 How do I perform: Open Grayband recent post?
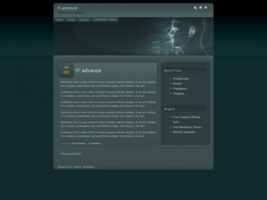(179, 93)
